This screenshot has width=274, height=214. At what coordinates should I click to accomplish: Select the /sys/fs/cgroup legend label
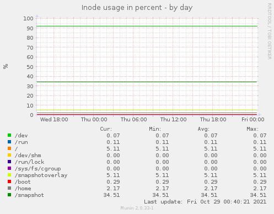(38, 169)
